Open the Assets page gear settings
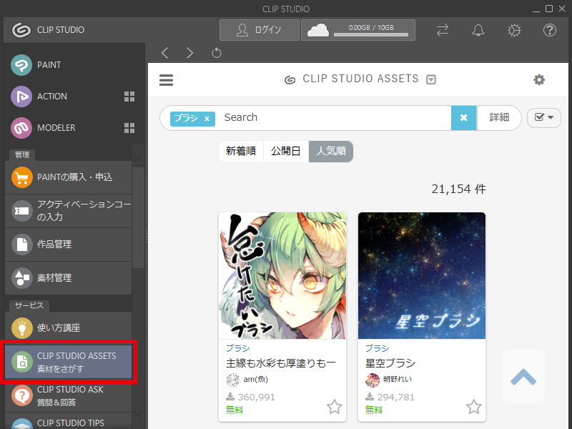Image resolution: width=572 pixels, height=429 pixels. point(539,80)
